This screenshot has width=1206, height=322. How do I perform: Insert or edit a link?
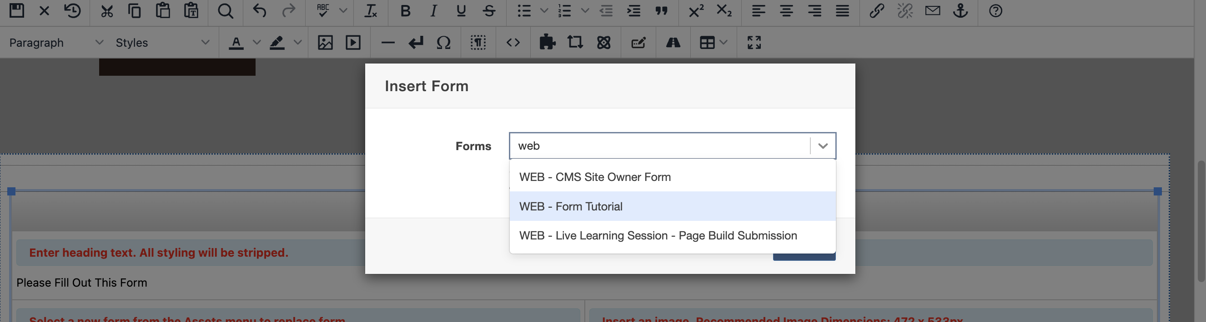tap(877, 11)
